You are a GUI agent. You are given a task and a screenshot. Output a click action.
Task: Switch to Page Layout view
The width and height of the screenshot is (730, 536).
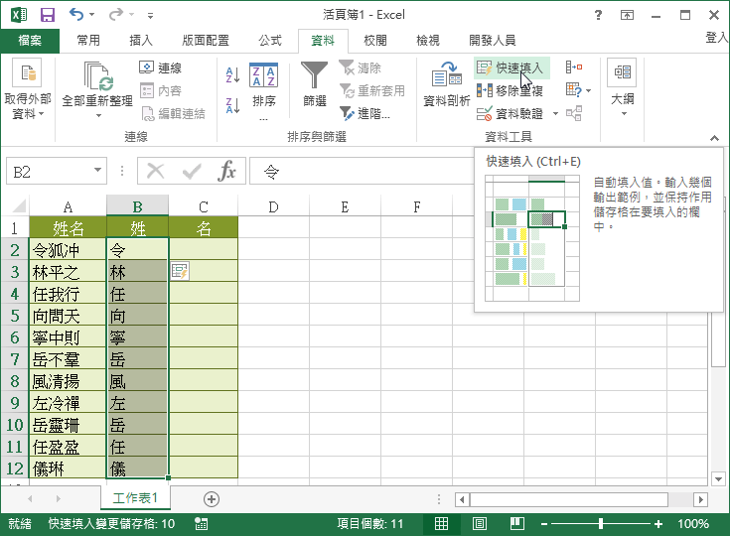[x=480, y=524]
